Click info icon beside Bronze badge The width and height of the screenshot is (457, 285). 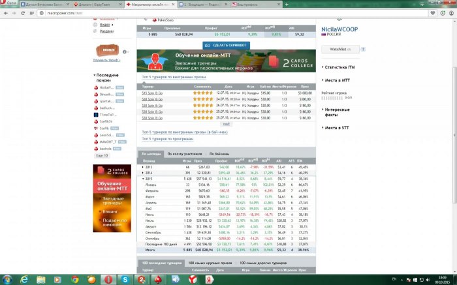[125, 52]
